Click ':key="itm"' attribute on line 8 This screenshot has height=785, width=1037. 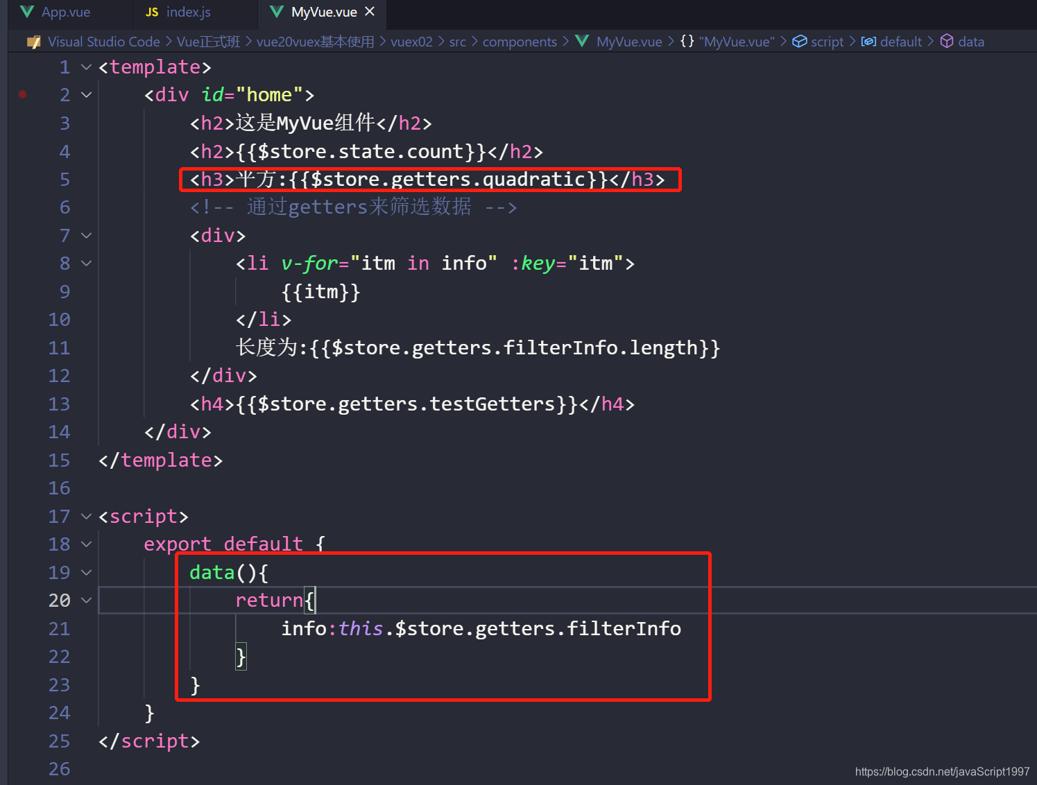tap(567, 264)
